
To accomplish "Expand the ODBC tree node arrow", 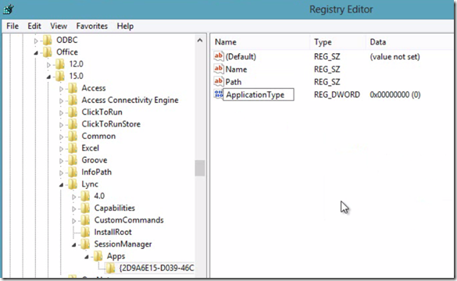I will 36,41.
